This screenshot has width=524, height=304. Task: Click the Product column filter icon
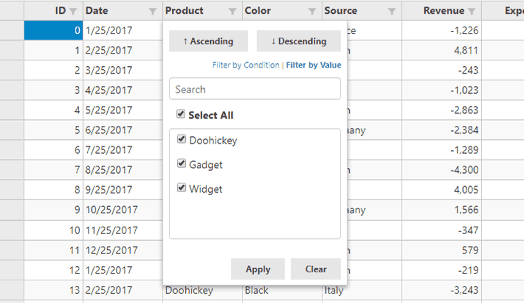pyautogui.click(x=232, y=11)
